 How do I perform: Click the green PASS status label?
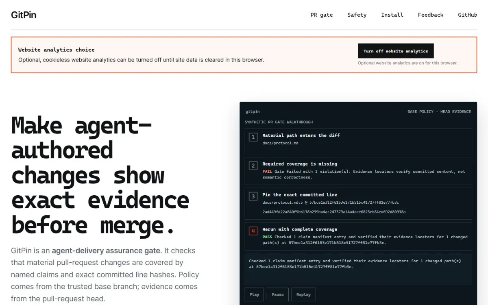tap(267, 237)
